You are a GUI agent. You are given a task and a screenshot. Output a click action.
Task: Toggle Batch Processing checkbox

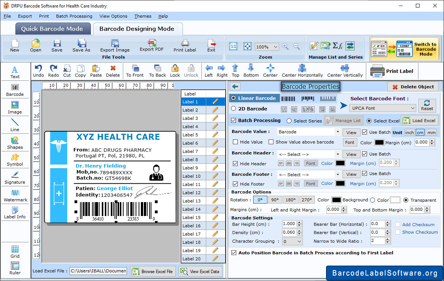pos(233,120)
